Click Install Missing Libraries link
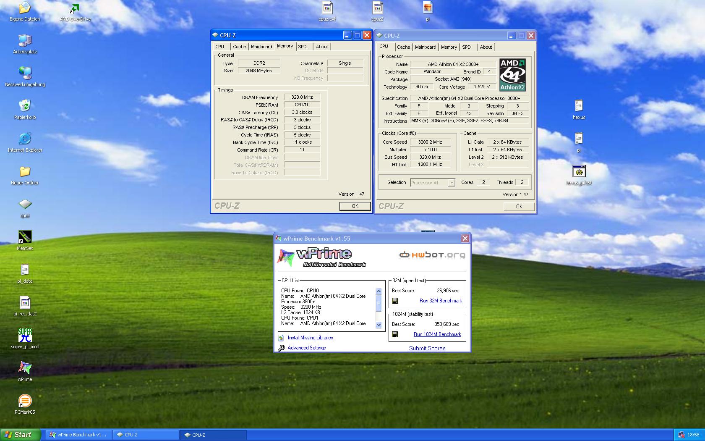705x441 pixels. pyautogui.click(x=310, y=338)
